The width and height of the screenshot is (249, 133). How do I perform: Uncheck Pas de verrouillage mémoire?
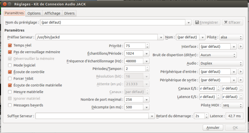(10, 52)
